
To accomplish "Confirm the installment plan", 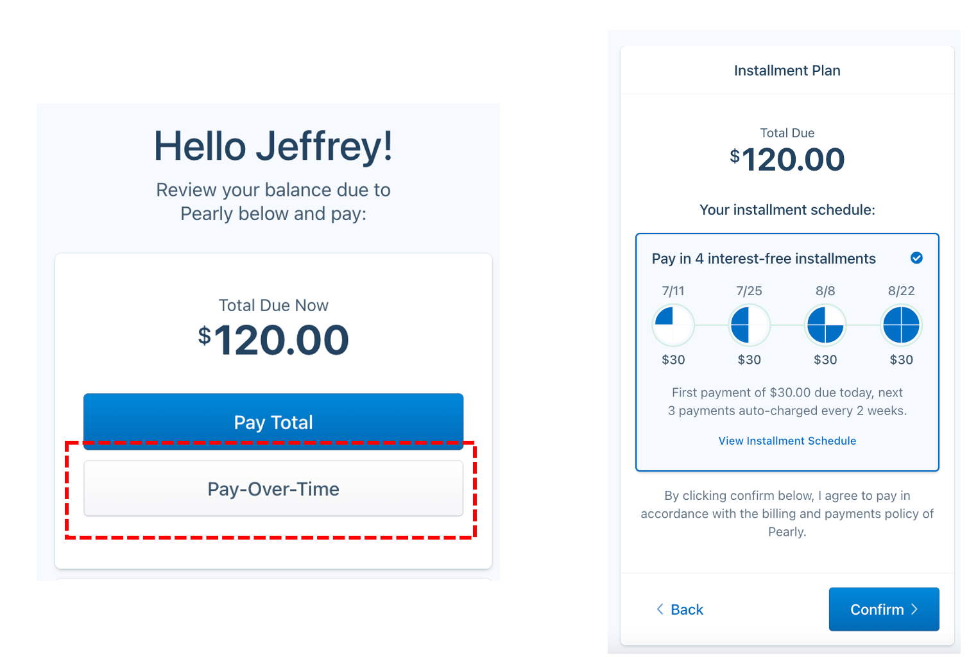I will pos(884,610).
